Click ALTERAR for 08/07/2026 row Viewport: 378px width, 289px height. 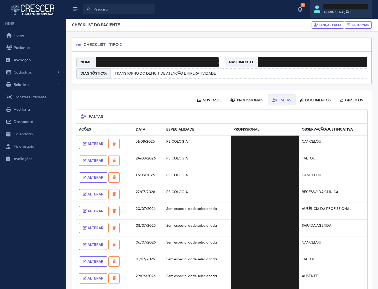coord(93,228)
